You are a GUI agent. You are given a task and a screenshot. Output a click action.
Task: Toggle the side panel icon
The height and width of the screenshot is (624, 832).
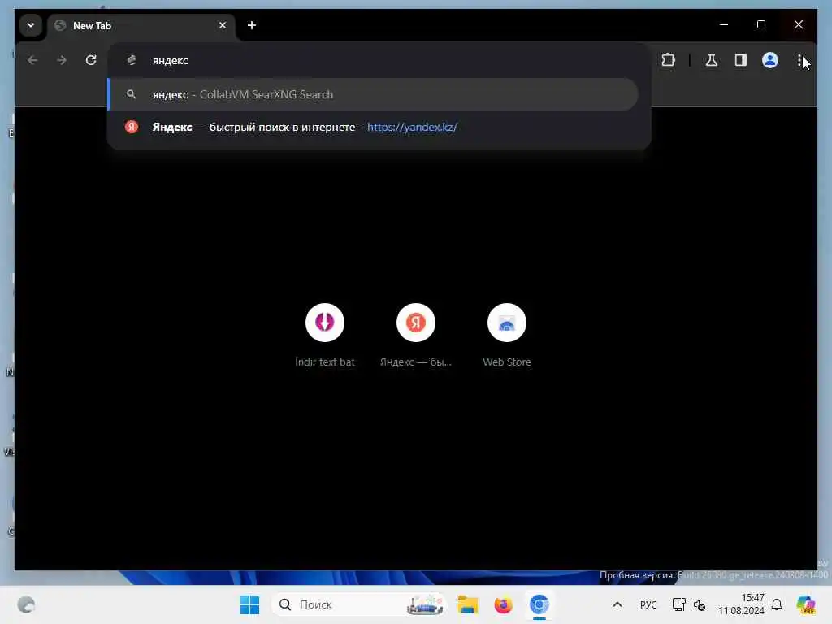pos(741,60)
